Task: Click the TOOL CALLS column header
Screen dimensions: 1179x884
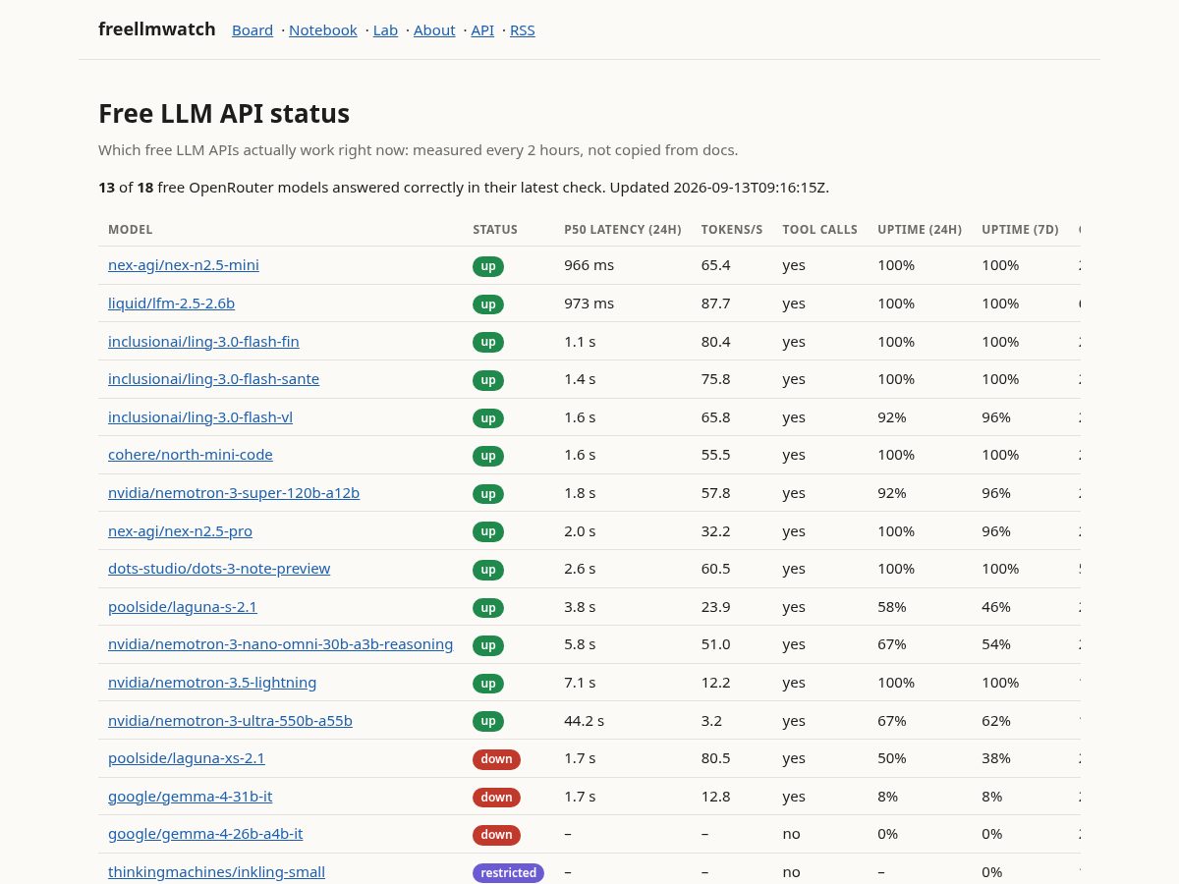Action: click(x=819, y=230)
